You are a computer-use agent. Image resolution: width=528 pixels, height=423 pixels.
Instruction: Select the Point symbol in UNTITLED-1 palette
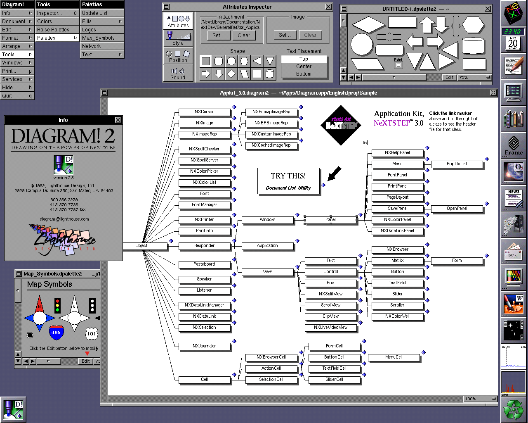point(398,64)
